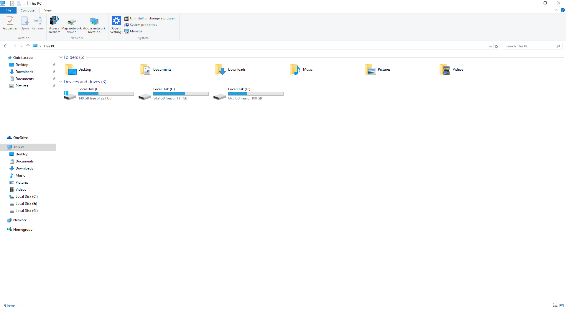Select Network in navigation pane

pos(20,220)
